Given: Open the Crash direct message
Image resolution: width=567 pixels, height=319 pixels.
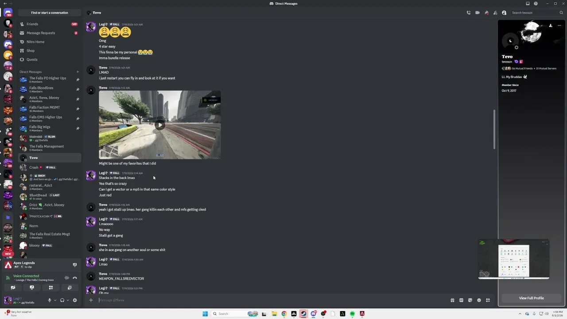Looking at the screenshot, I should click(49, 167).
